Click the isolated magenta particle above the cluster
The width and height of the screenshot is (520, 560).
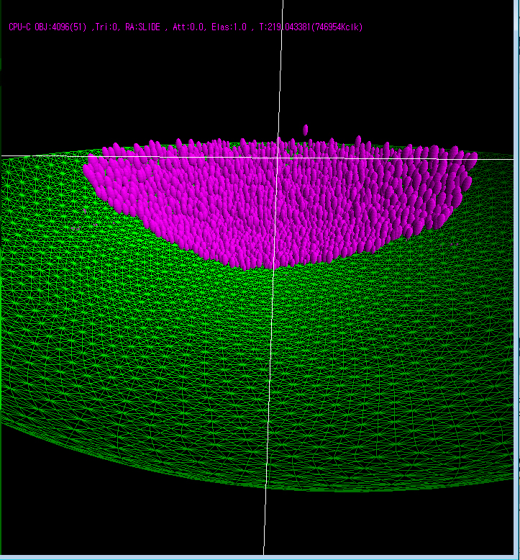(x=306, y=130)
